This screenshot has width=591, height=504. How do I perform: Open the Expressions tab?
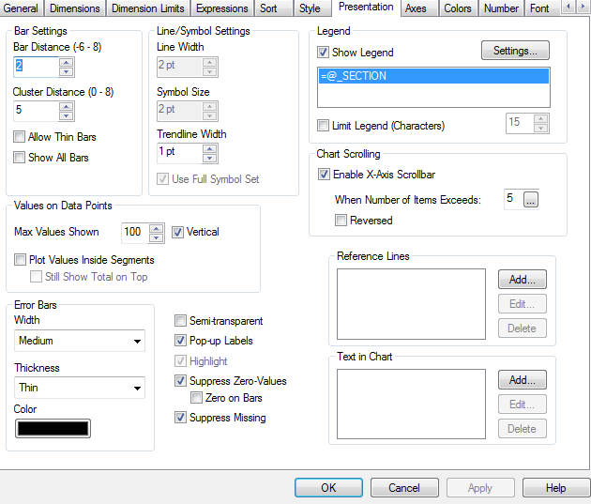(222, 8)
